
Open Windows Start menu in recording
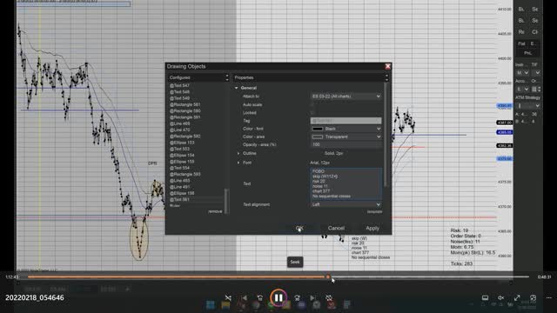[x=211, y=304]
